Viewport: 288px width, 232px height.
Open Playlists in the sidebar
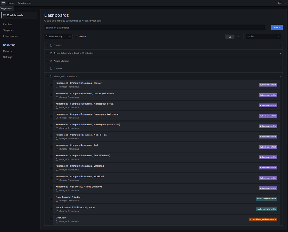click(7, 24)
